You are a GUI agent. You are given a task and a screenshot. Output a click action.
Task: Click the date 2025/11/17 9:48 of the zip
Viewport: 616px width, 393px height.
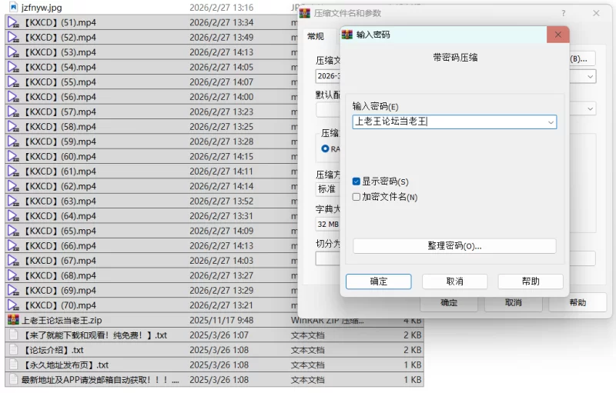222,321
